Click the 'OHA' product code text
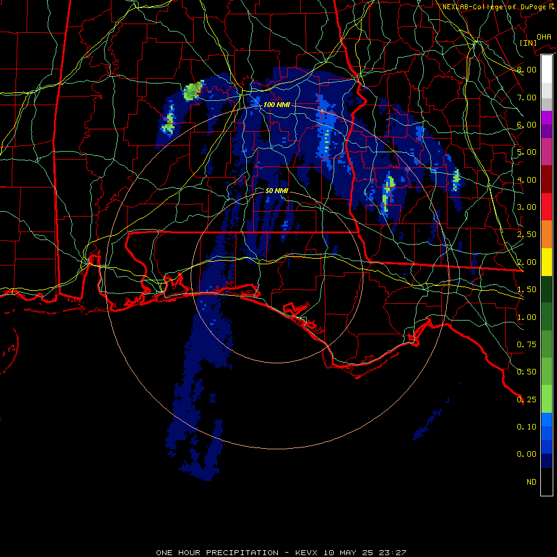Screen dimensions: 557x557 point(544,37)
